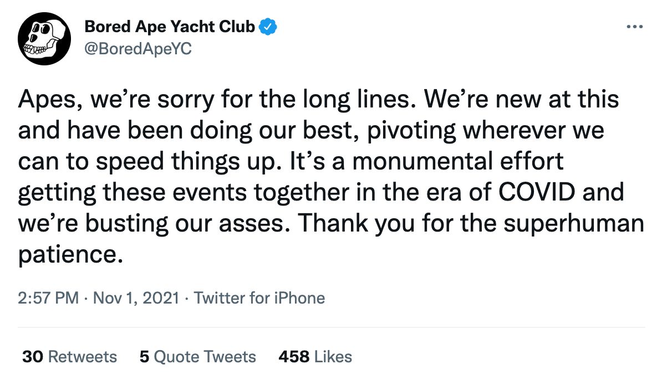Open the Twitter for iPhone source link
662x380 pixels.
(259, 298)
